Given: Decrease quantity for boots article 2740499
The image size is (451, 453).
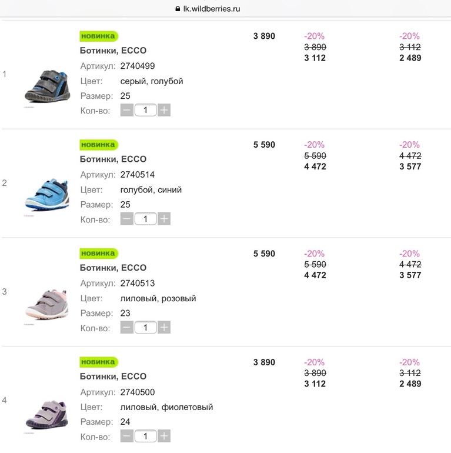Looking at the screenshot, I should click(127, 110).
